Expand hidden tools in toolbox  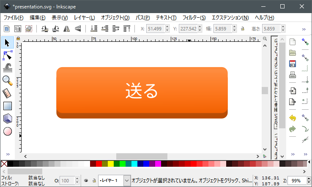pyautogui.click(x=8, y=154)
